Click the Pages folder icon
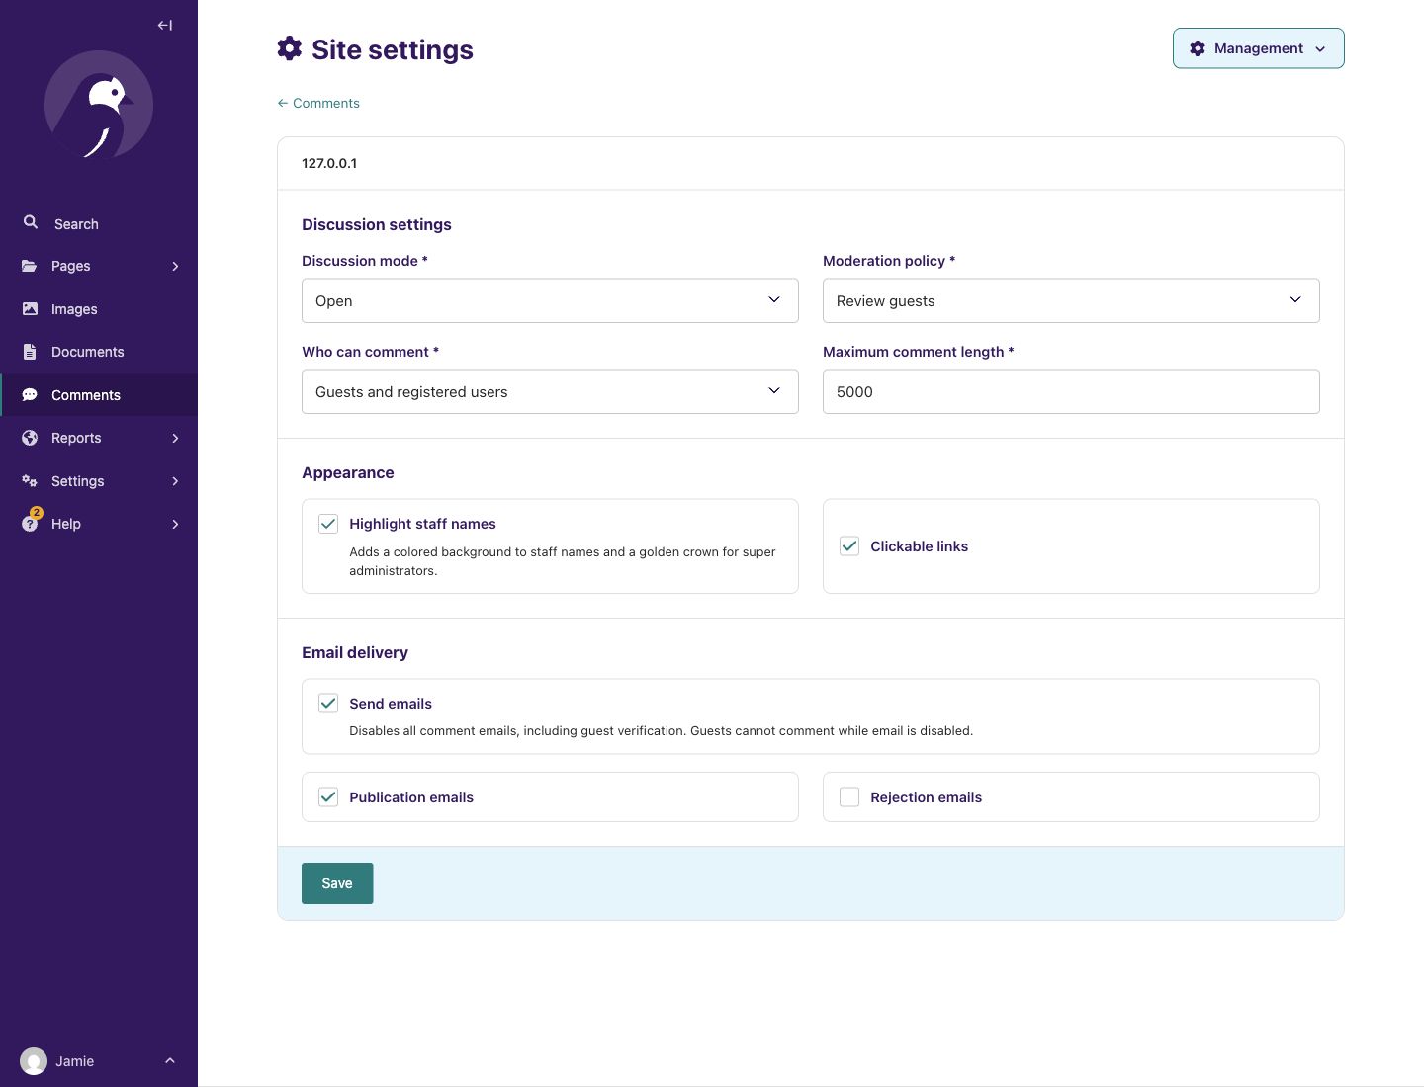 pyautogui.click(x=30, y=266)
